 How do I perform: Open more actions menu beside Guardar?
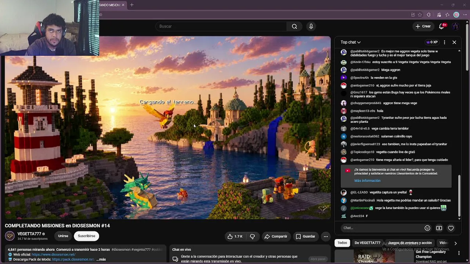[326, 236]
